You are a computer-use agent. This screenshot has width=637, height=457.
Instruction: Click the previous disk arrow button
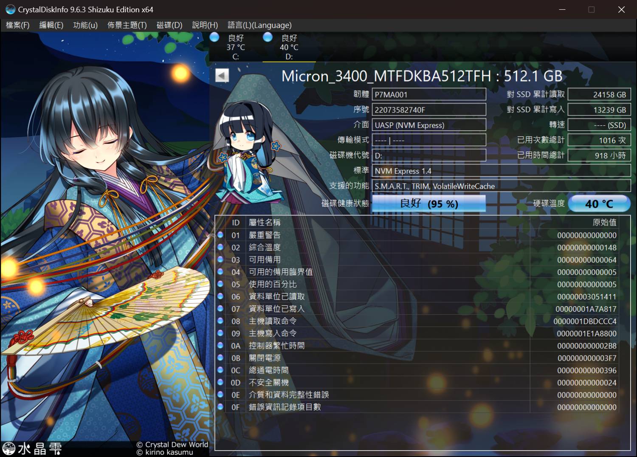222,76
